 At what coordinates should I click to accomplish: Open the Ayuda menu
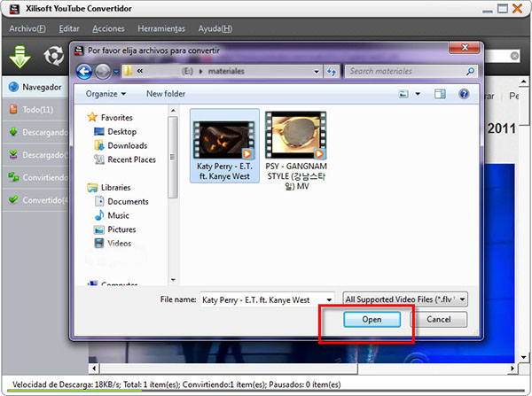[215, 28]
